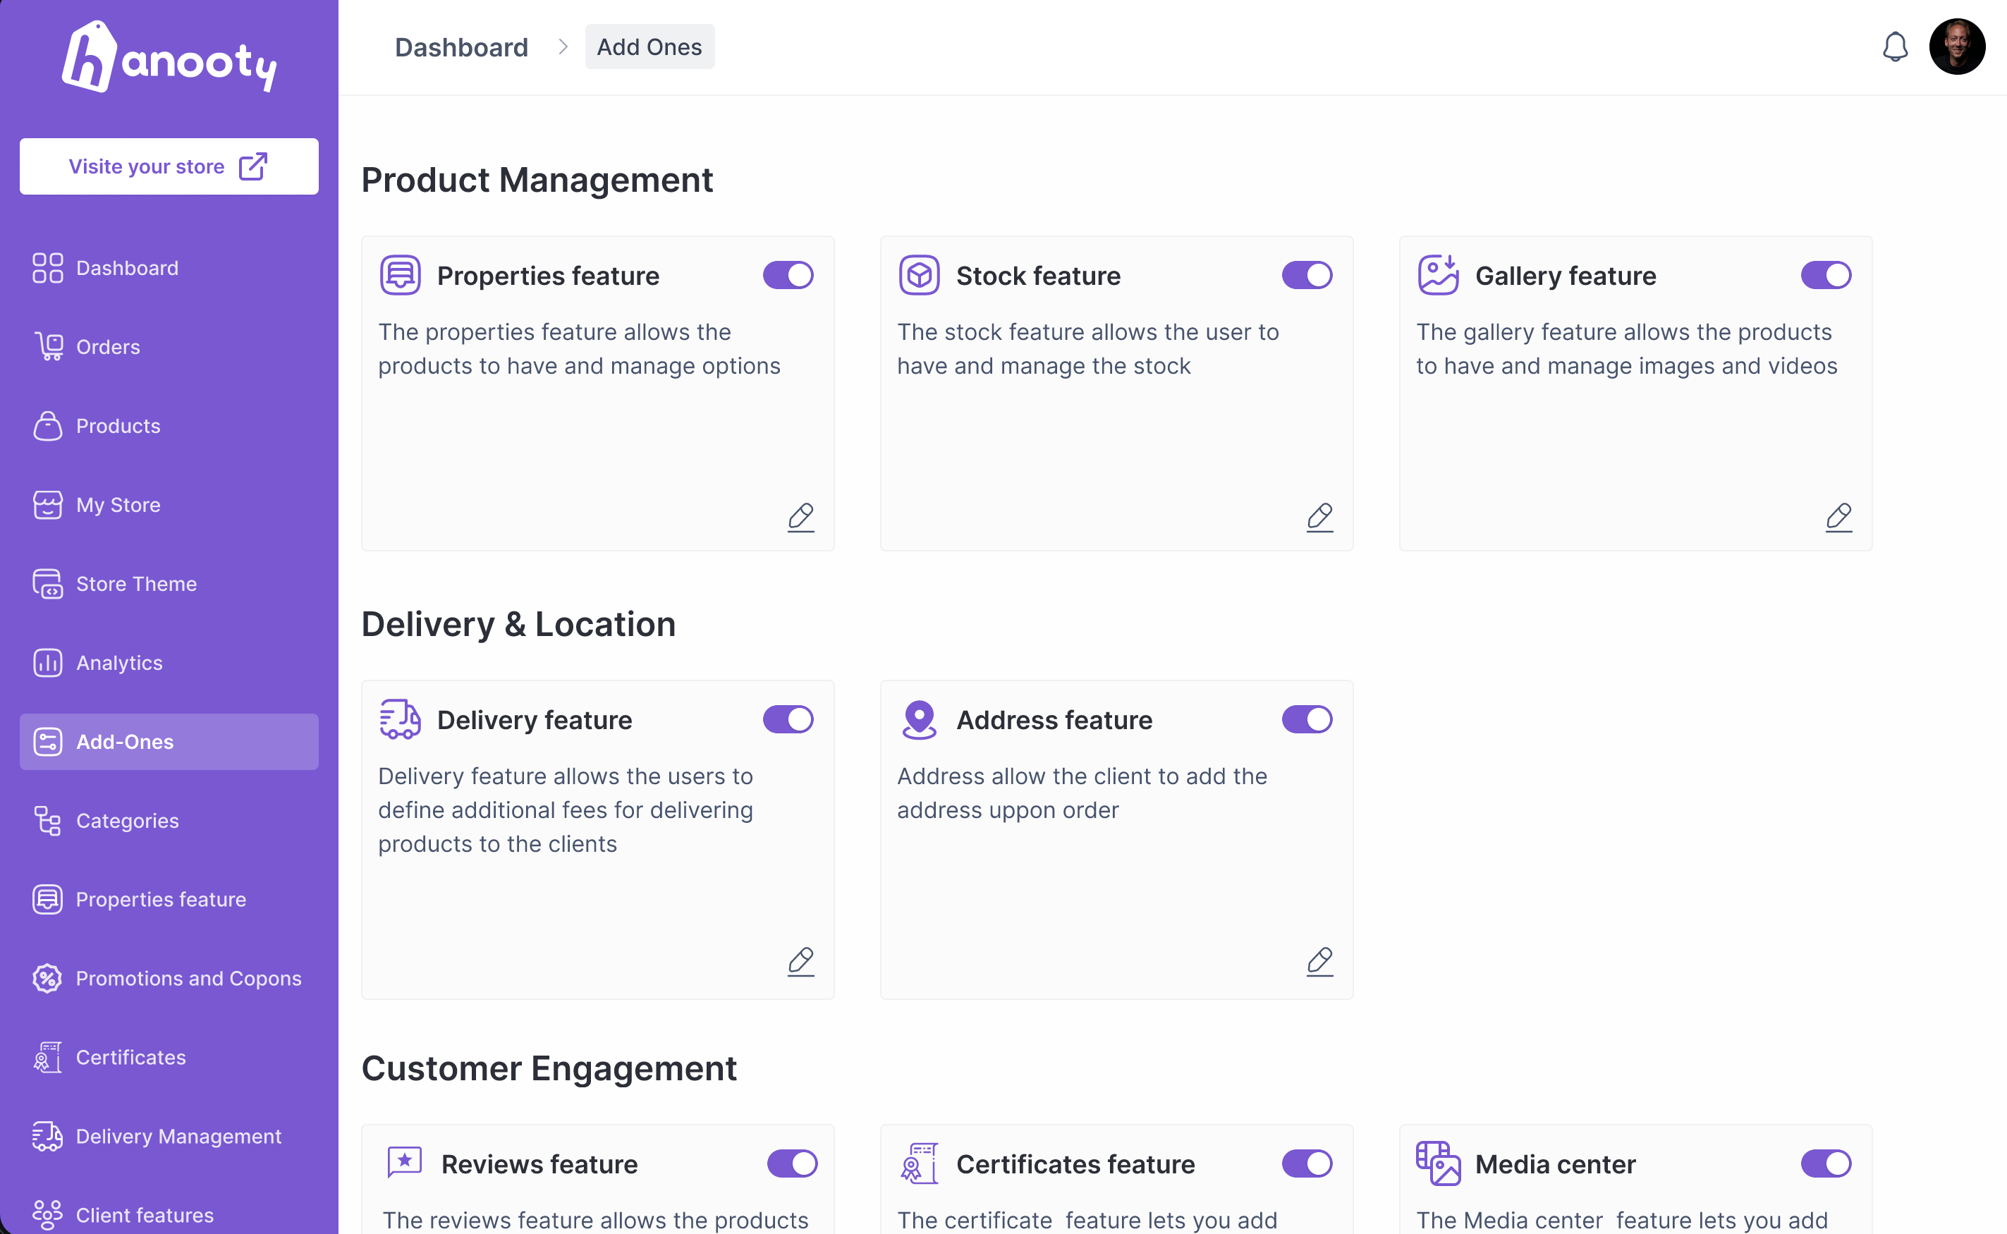Click the Reviews feature card title
The width and height of the screenshot is (2007, 1234).
[x=539, y=1163]
